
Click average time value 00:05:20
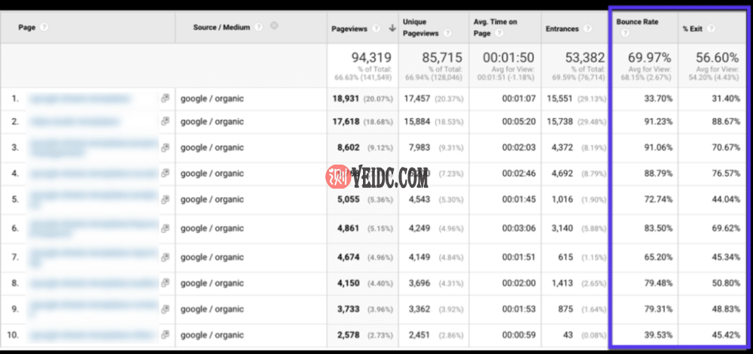pos(519,122)
